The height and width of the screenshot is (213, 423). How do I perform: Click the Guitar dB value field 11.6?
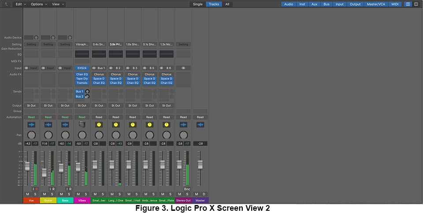coord(45,144)
